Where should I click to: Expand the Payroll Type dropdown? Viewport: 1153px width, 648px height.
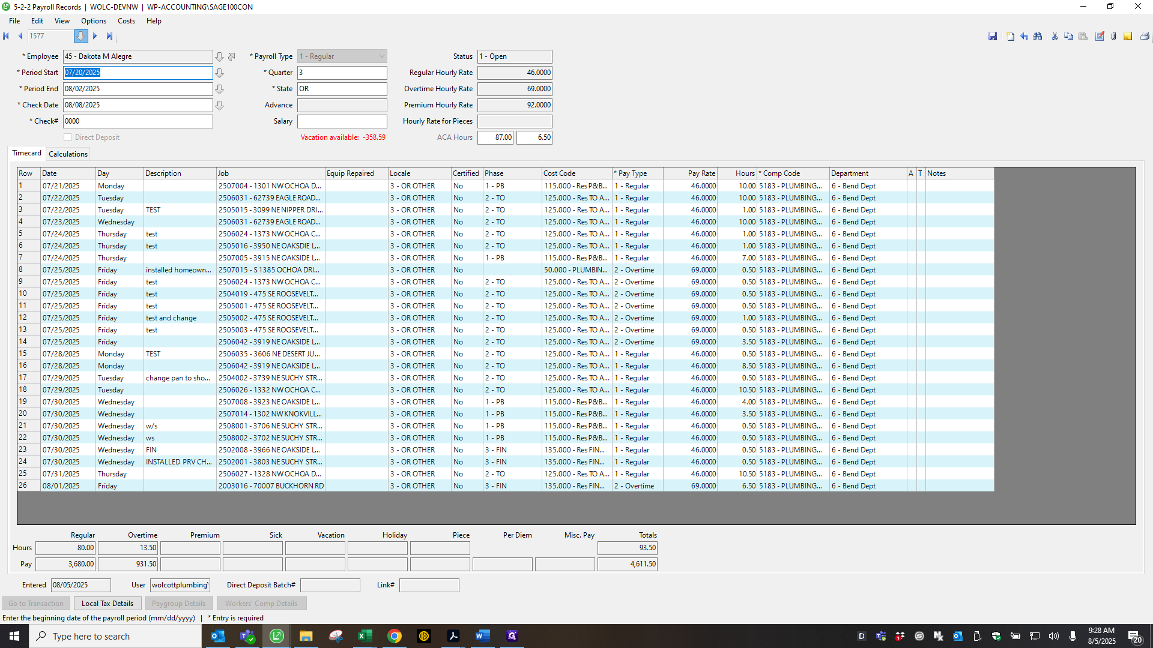click(382, 56)
